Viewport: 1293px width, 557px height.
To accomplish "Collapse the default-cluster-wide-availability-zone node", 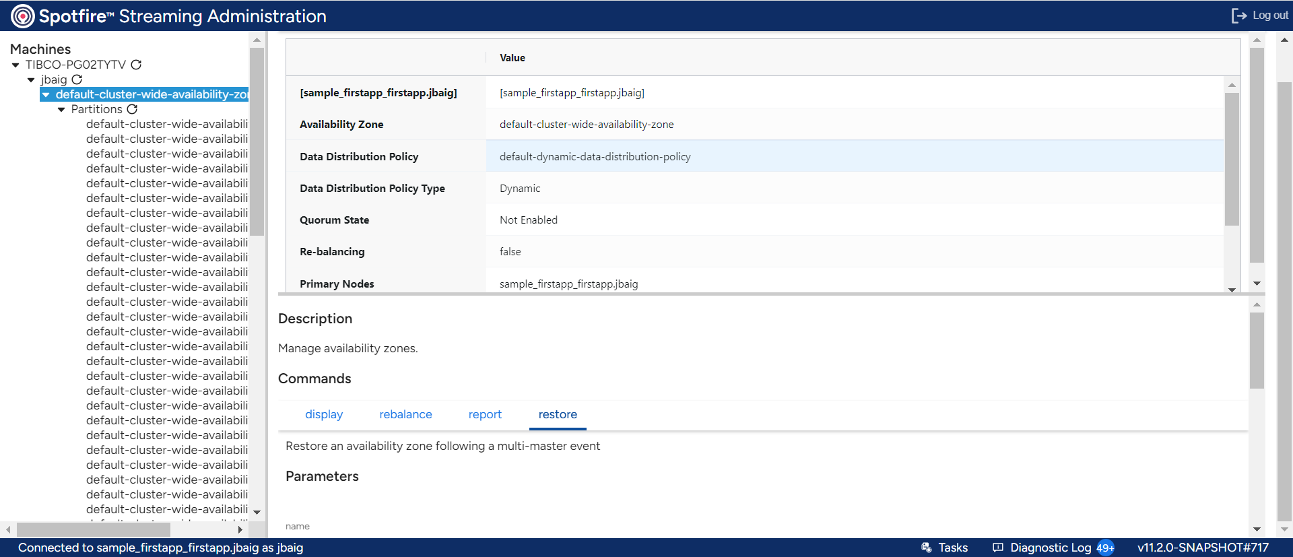I will click(46, 95).
